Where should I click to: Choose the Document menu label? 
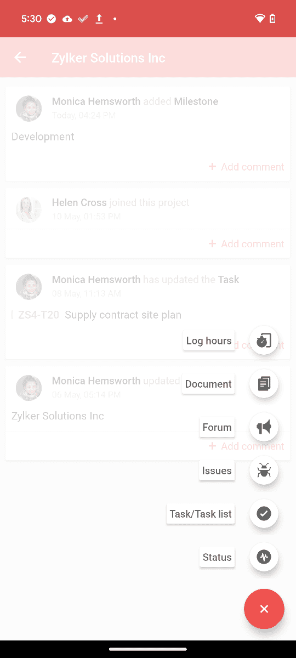pos(208,384)
